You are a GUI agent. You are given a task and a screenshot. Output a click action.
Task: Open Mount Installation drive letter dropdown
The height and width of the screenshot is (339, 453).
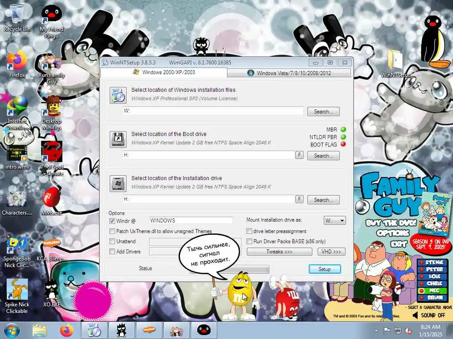coord(334,221)
